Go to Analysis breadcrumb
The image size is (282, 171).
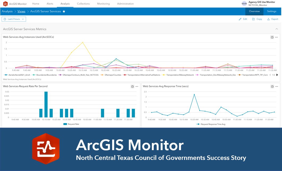tap(7, 11)
